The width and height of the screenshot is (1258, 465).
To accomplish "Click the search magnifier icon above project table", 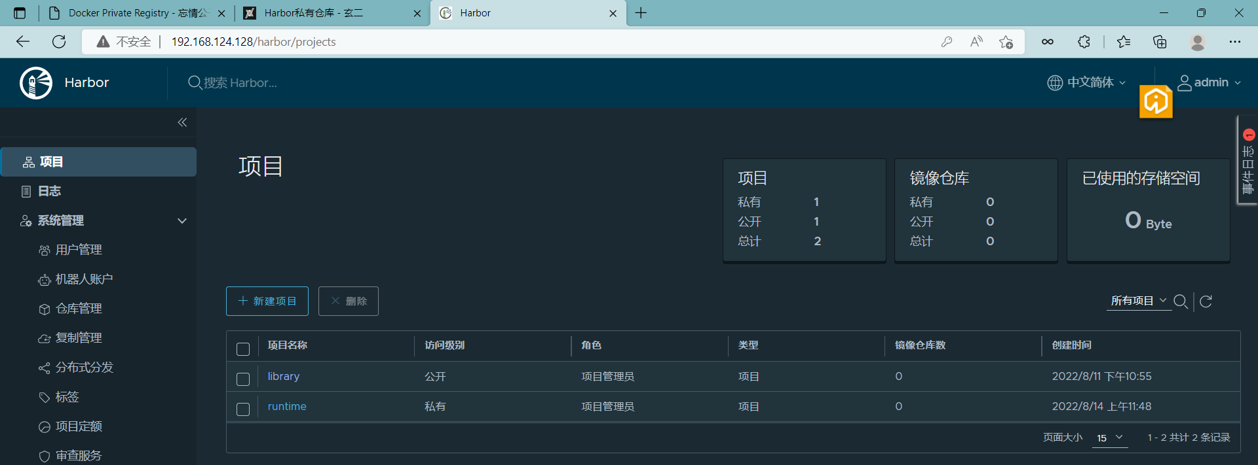I will [1180, 301].
